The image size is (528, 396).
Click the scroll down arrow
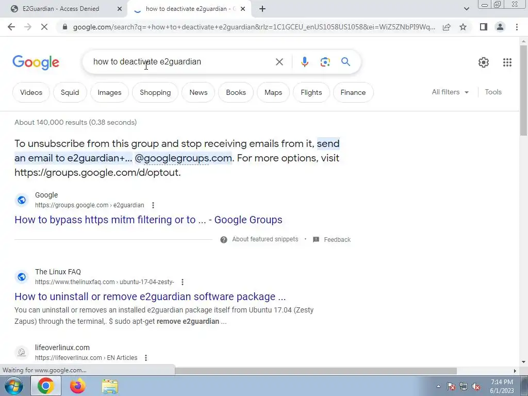click(523, 362)
